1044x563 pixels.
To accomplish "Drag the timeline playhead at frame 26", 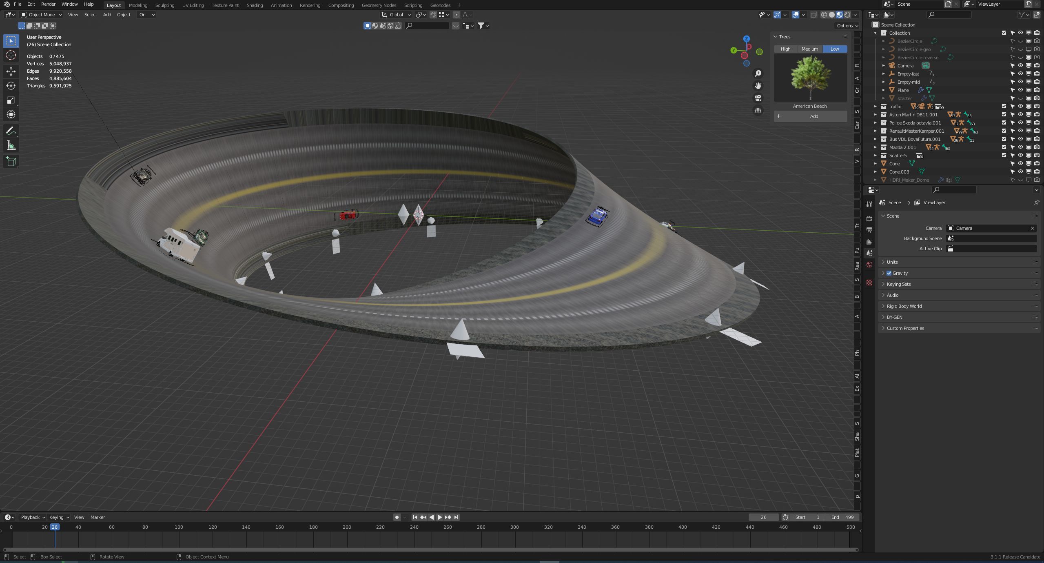I will click(55, 527).
